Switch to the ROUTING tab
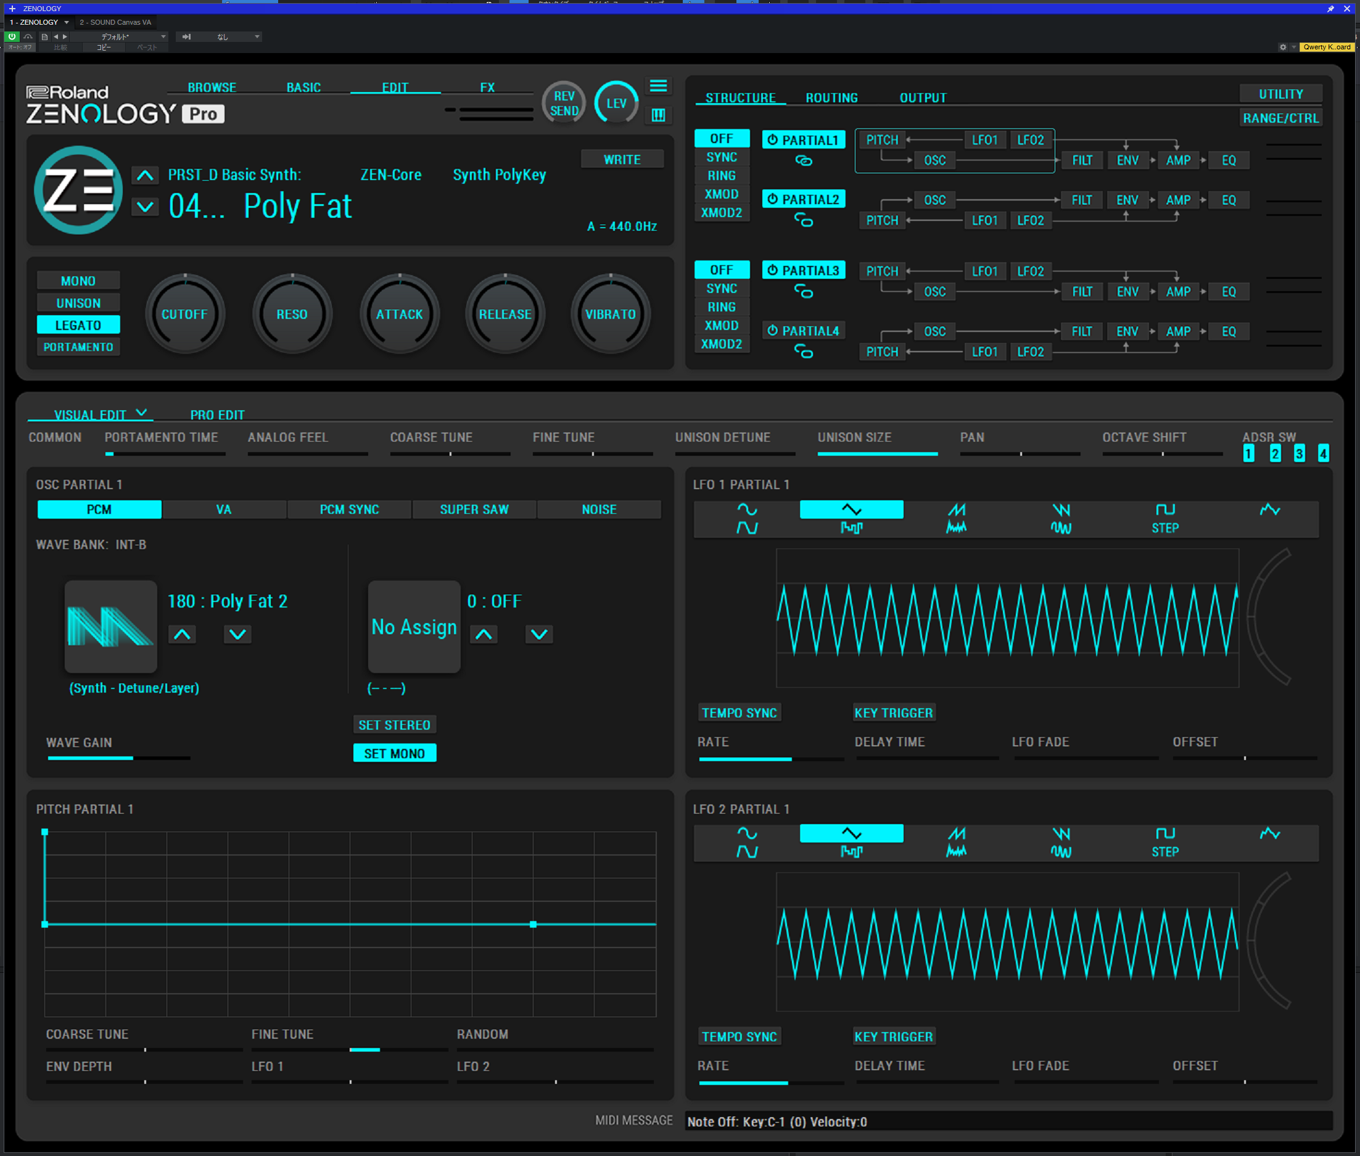Screen dimensions: 1360x1156 click(x=831, y=97)
